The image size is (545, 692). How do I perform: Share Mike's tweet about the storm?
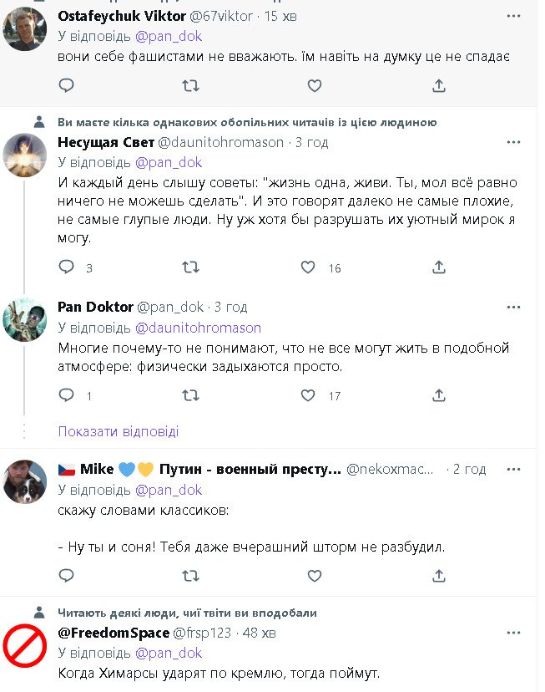click(438, 576)
